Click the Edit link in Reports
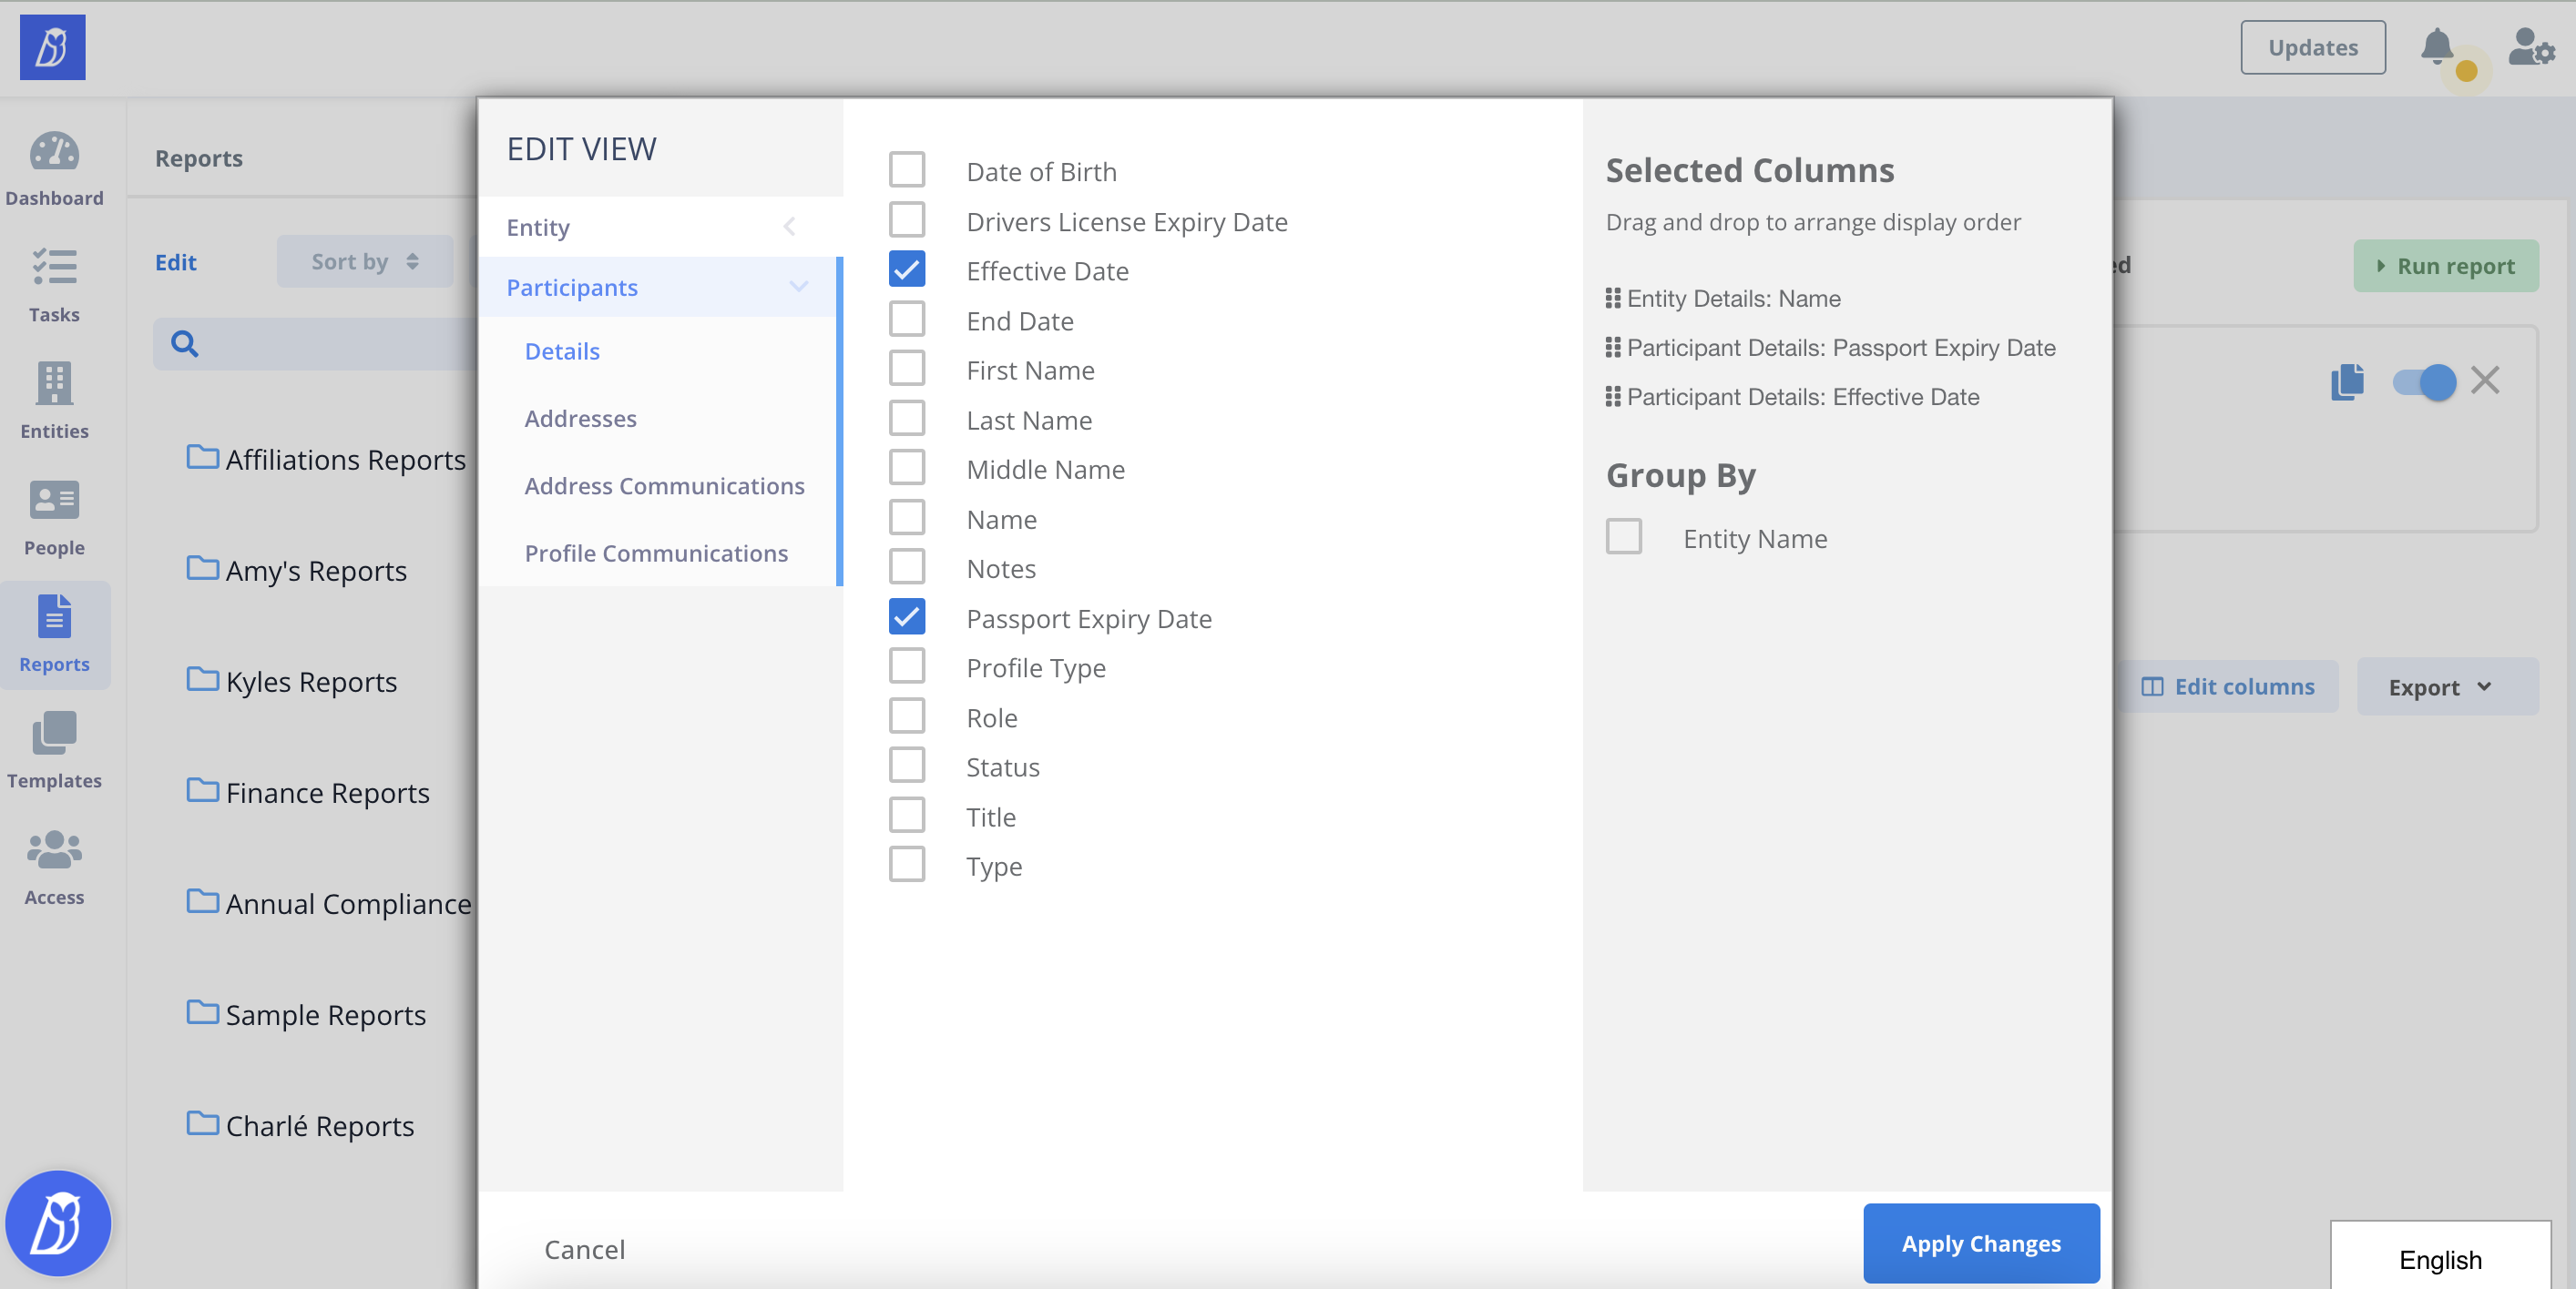 (x=176, y=262)
